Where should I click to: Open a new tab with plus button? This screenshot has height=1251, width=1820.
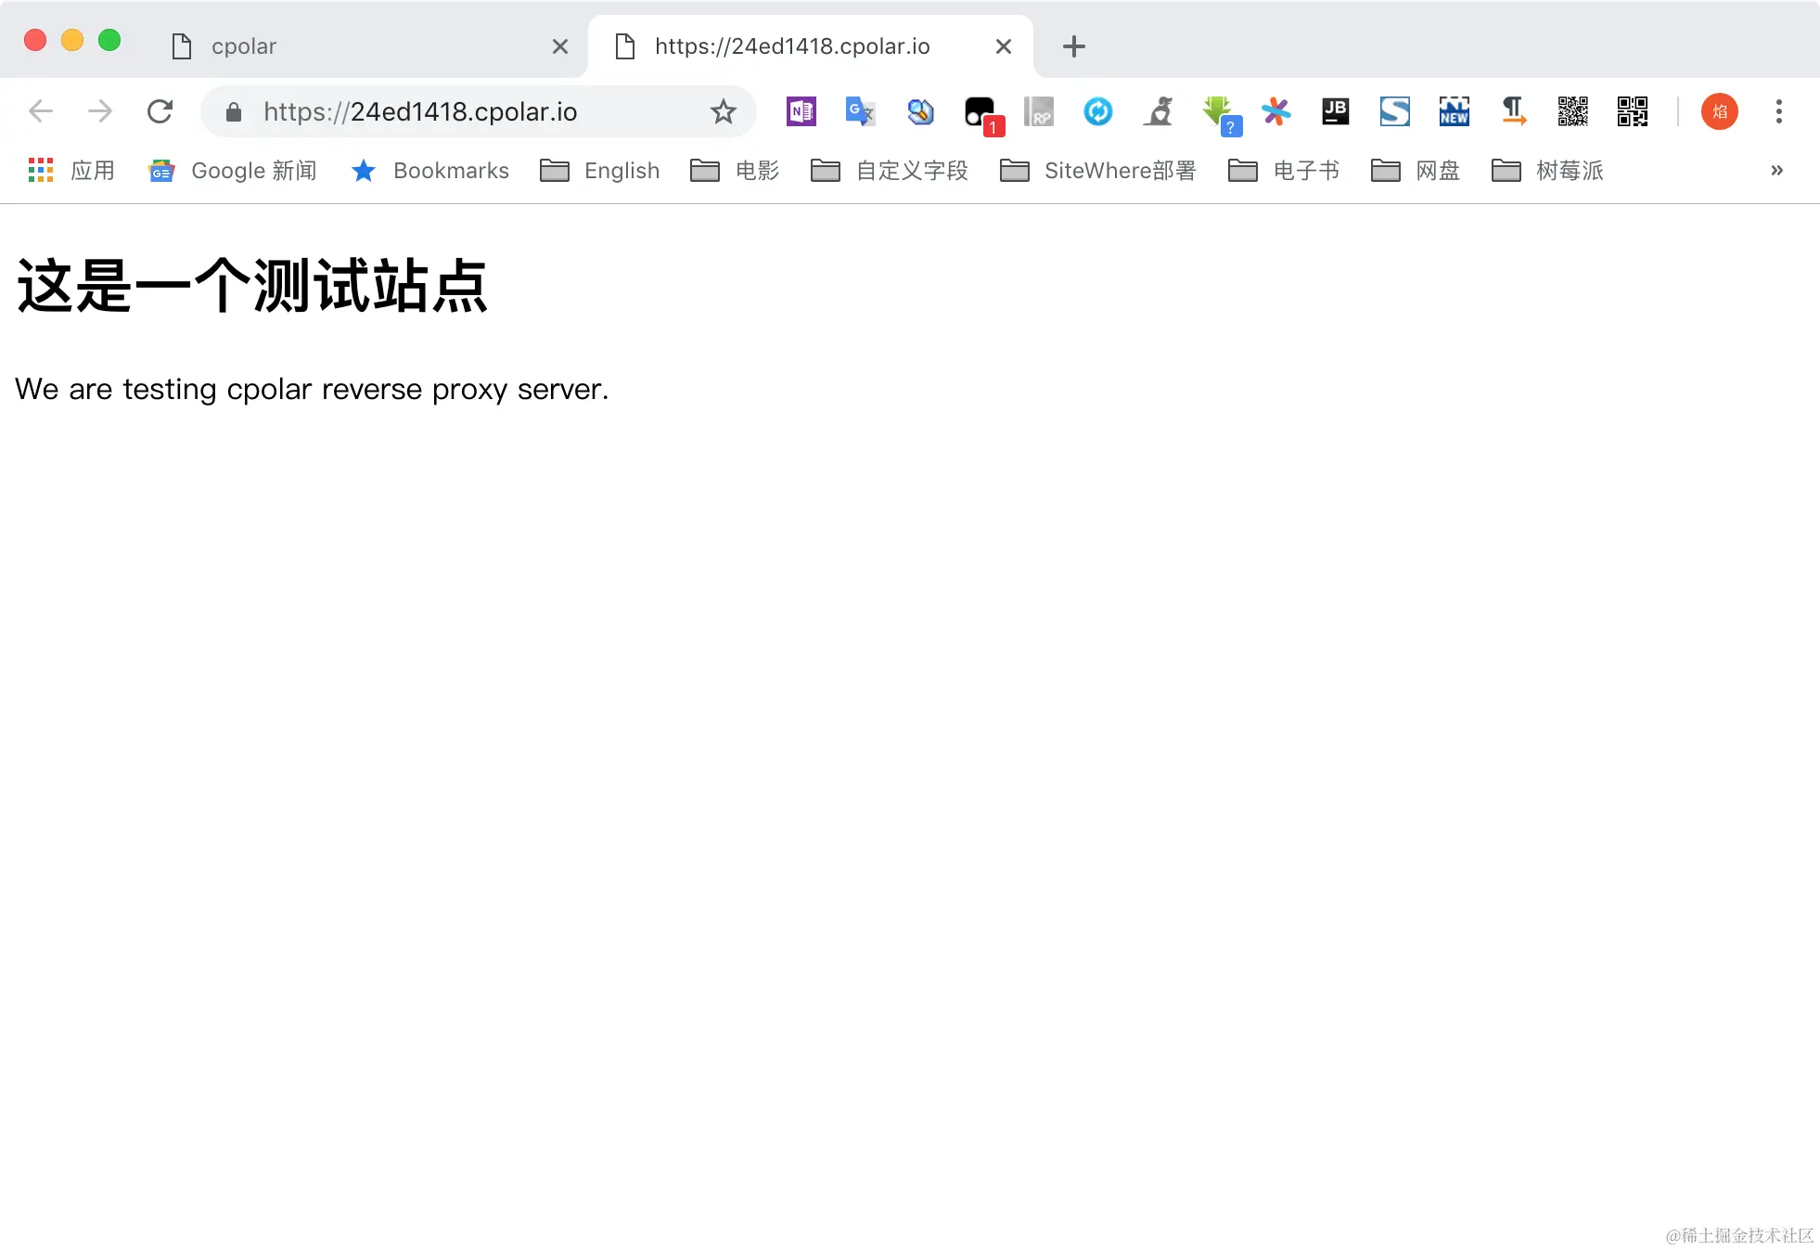[x=1073, y=46]
